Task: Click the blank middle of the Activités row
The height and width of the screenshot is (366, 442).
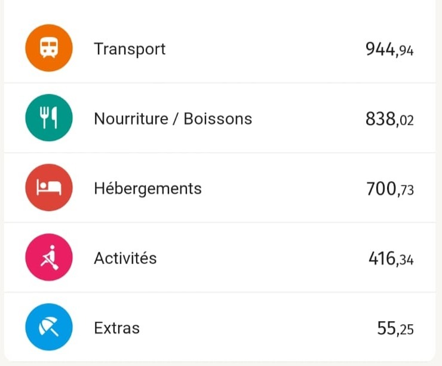Action: pos(262,257)
